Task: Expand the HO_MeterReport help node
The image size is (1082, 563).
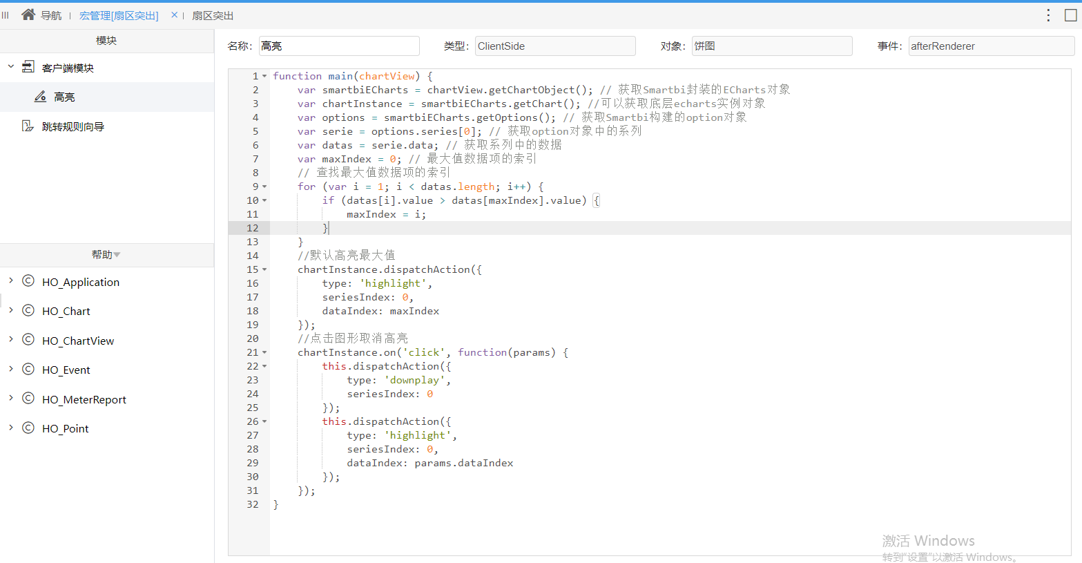Action: pos(11,398)
